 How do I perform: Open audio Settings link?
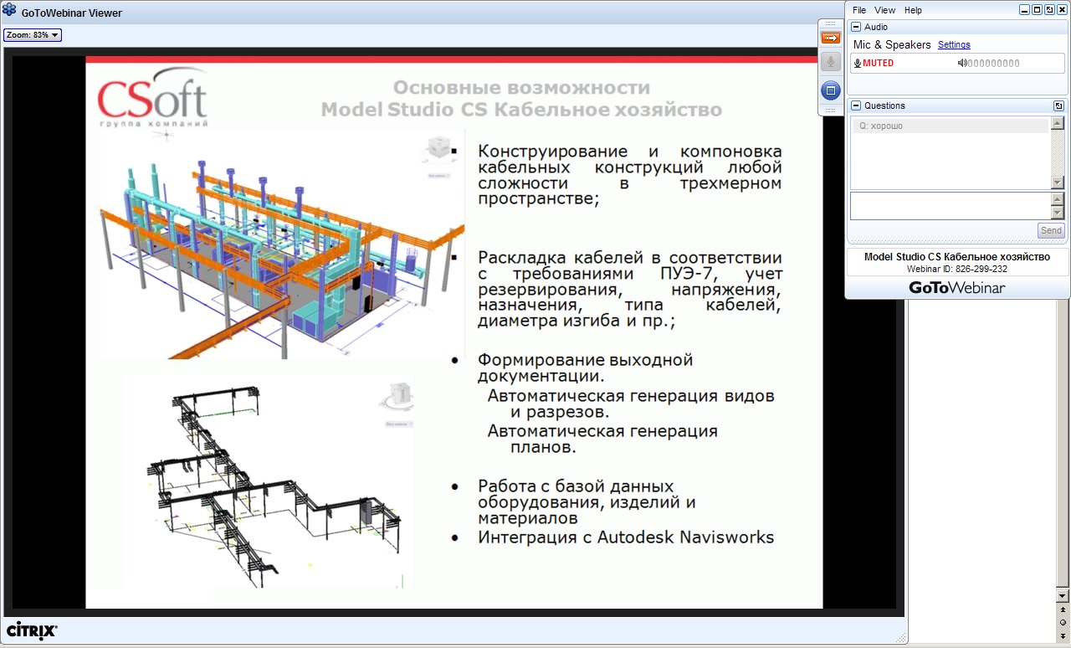pos(954,45)
